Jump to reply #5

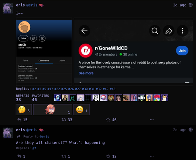tap(44, 89)
